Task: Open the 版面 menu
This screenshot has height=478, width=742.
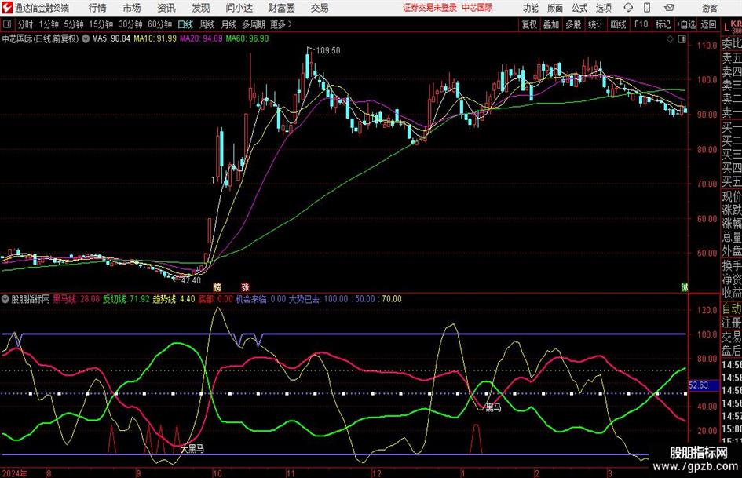Action: (x=555, y=8)
